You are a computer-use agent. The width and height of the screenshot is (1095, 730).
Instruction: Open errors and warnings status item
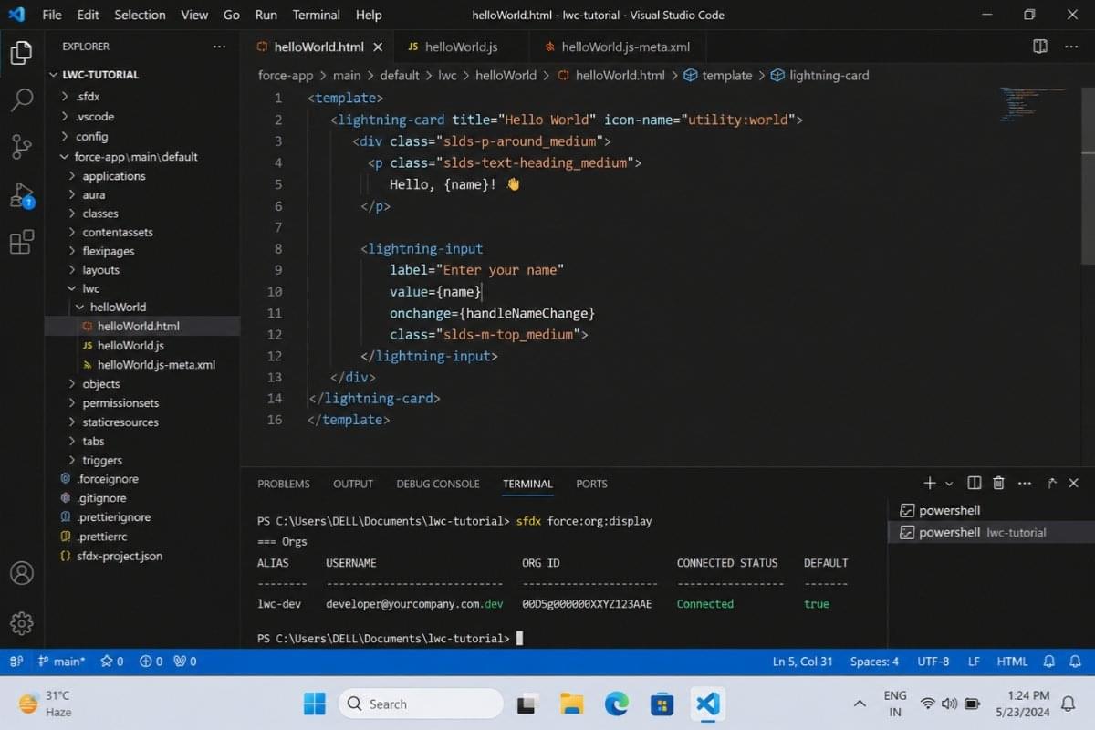click(151, 662)
